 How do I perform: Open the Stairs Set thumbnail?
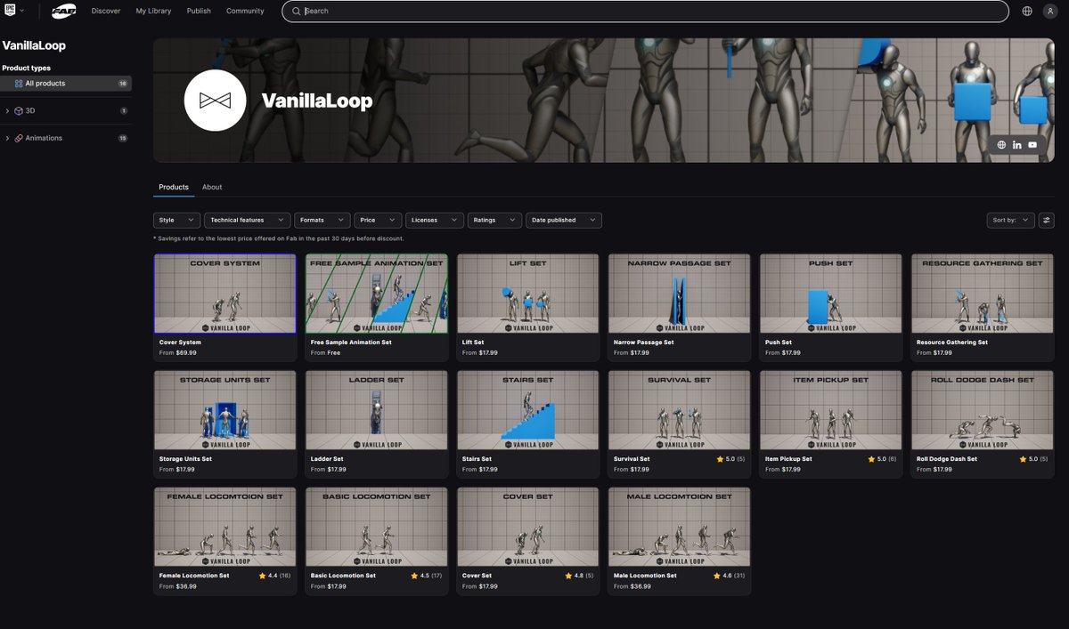tap(527, 410)
